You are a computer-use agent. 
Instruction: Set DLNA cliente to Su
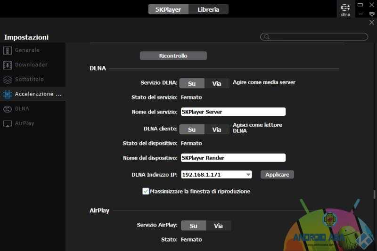[192, 130]
